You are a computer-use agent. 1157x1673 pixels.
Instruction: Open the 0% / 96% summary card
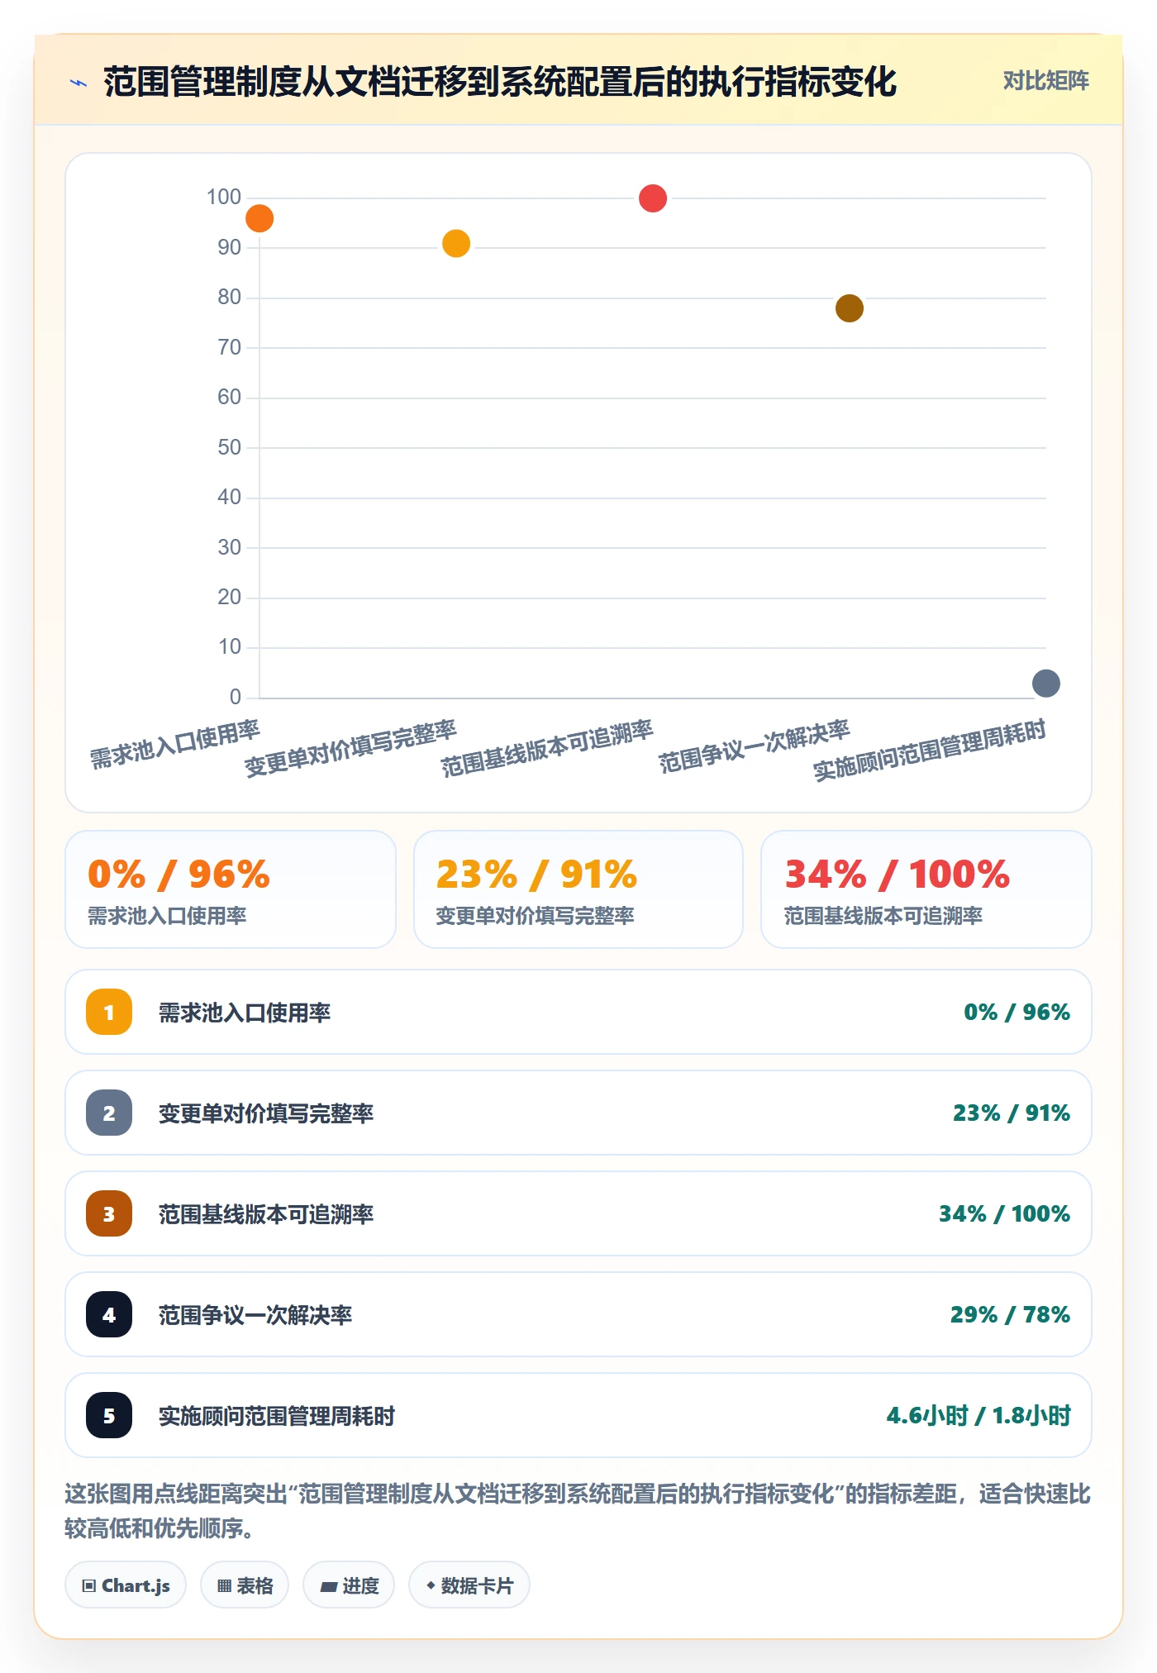click(x=231, y=889)
